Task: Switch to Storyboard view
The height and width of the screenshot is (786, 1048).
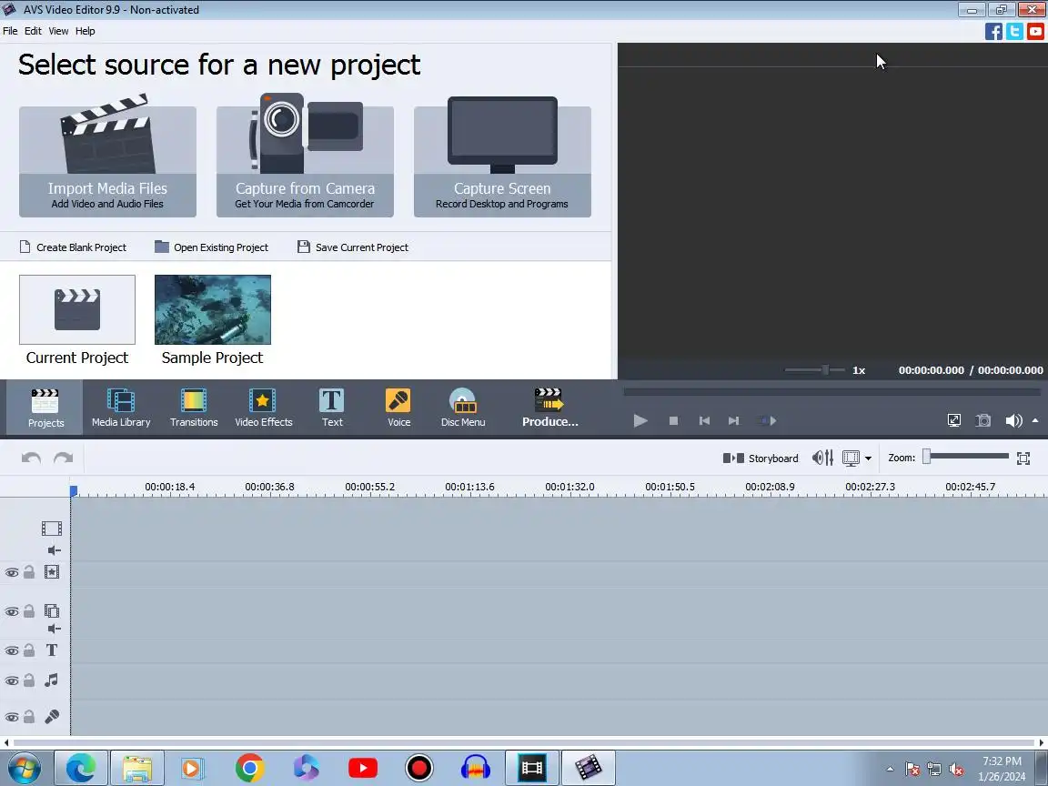Action: (761, 458)
